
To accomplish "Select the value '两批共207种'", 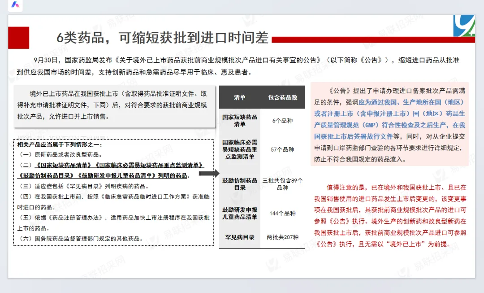I will click(282, 237).
